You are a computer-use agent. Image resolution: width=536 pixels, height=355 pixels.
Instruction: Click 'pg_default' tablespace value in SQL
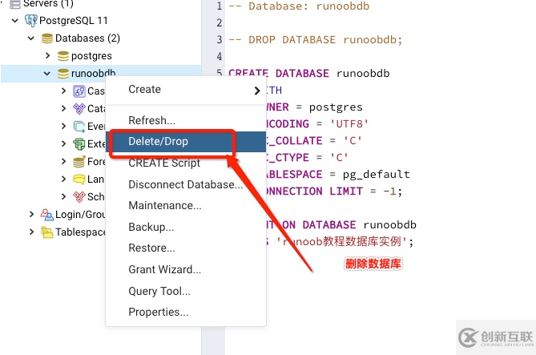click(x=377, y=175)
